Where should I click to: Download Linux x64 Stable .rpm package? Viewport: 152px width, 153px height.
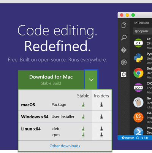pos(83,135)
